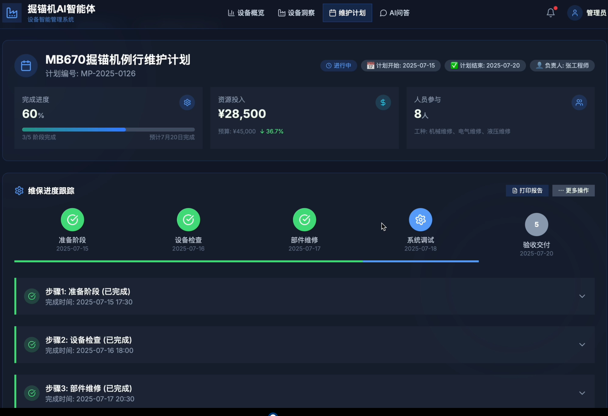Click check icon of 步骤1 row

coord(32,296)
